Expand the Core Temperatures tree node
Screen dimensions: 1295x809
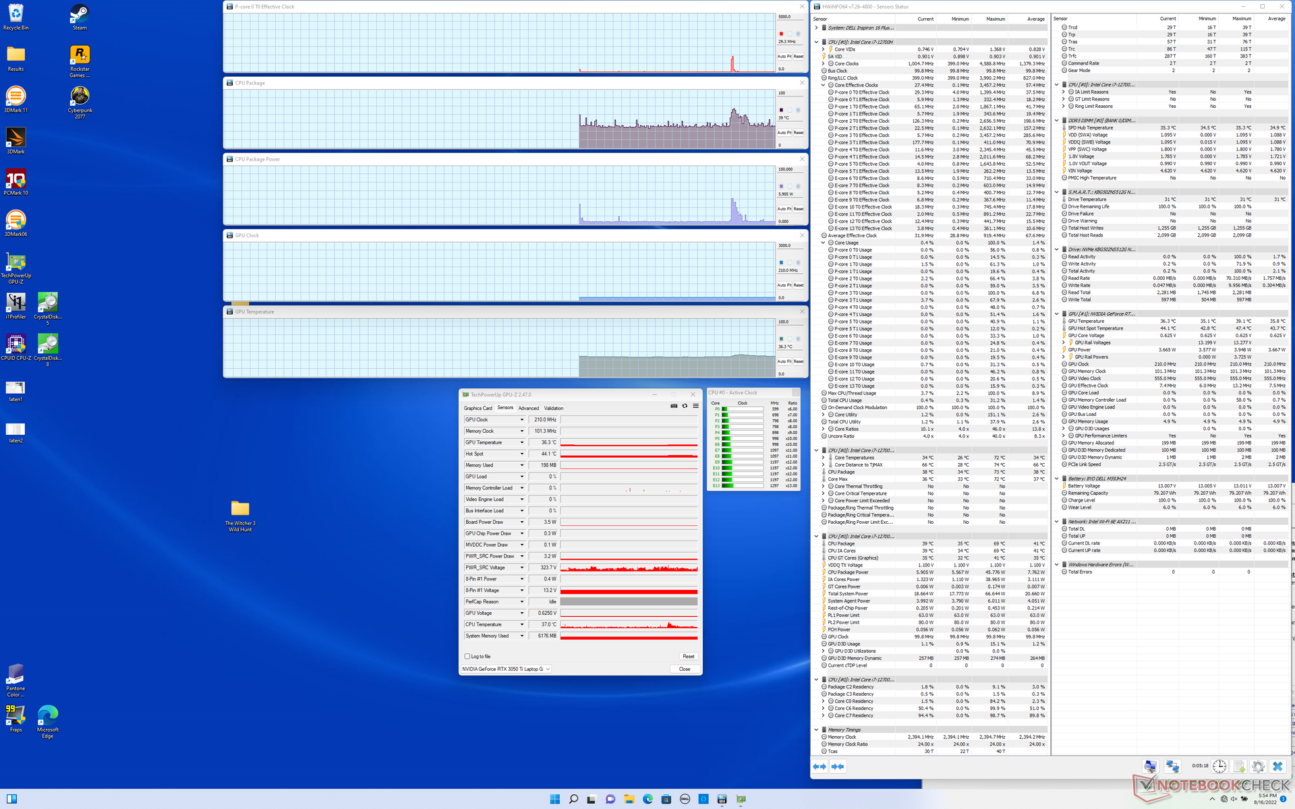pos(823,458)
